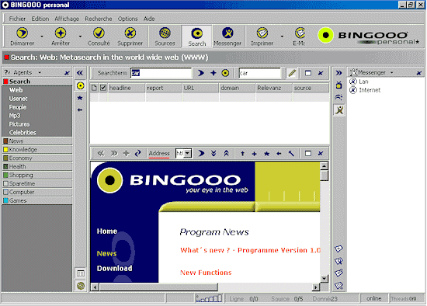Open the Recherche menu
The width and height of the screenshot is (427, 306).
(x=99, y=19)
